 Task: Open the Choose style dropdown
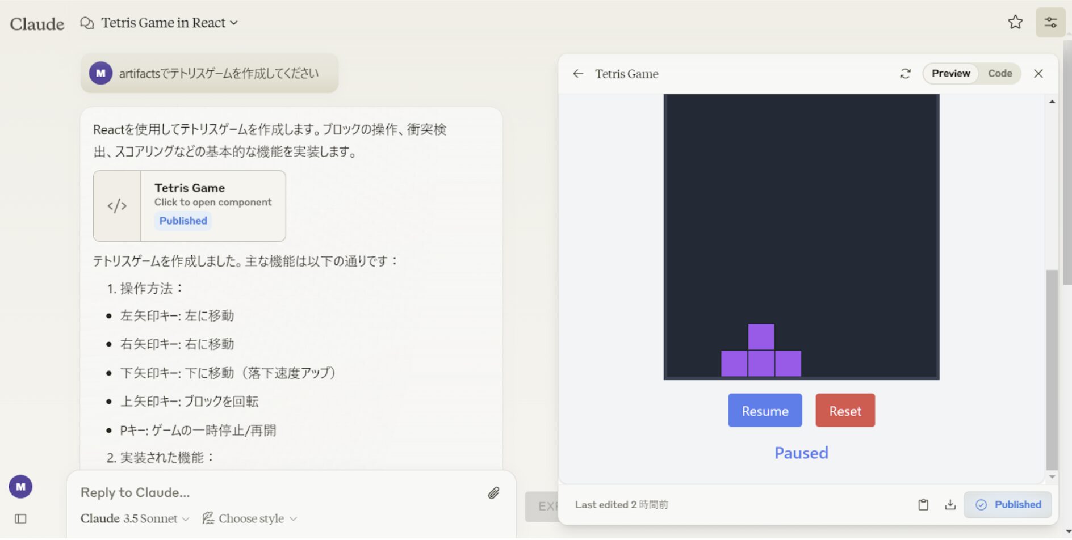pos(250,518)
